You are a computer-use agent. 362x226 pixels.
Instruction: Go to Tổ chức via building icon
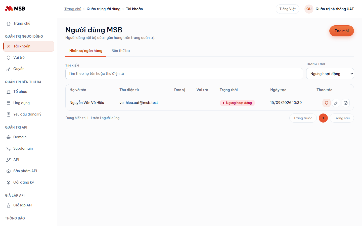click(x=9, y=92)
